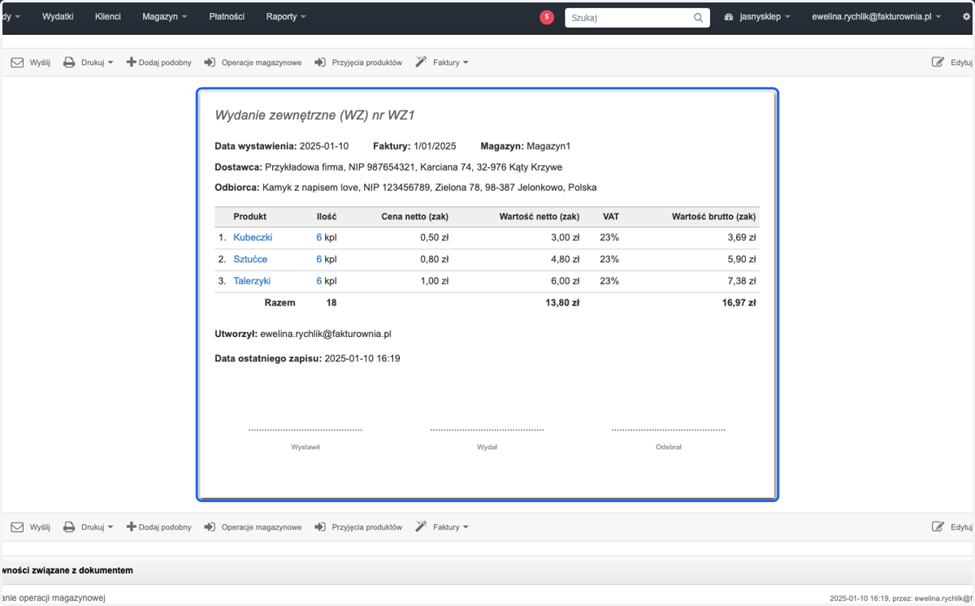Click the bottom Drukuj printer icon
Screen dimensions: 975x606
click(69, 527)
